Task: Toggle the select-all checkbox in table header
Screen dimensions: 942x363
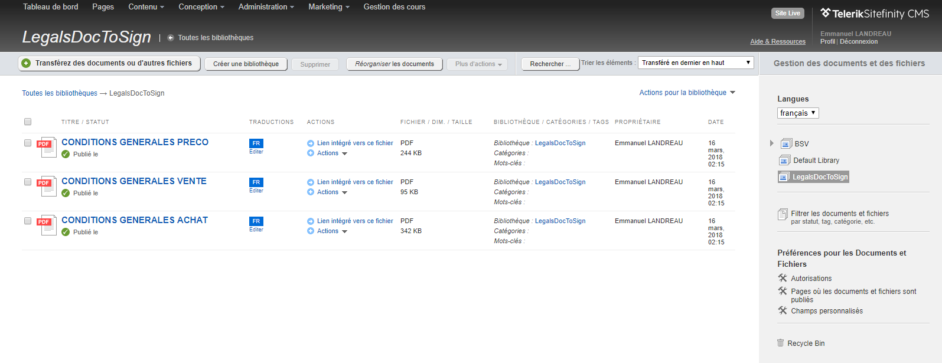Action: 28,122
